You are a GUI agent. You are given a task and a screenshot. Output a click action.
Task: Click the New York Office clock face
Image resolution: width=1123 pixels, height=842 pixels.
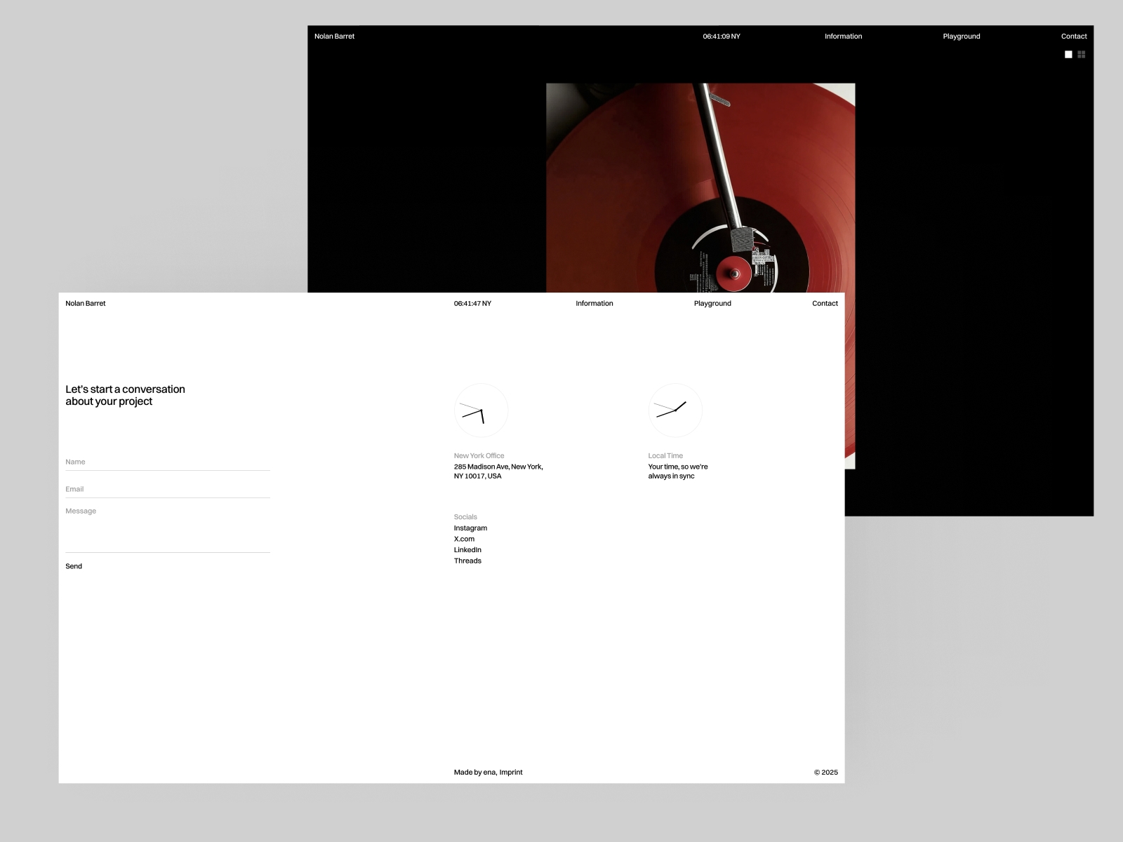coord(481,410)
